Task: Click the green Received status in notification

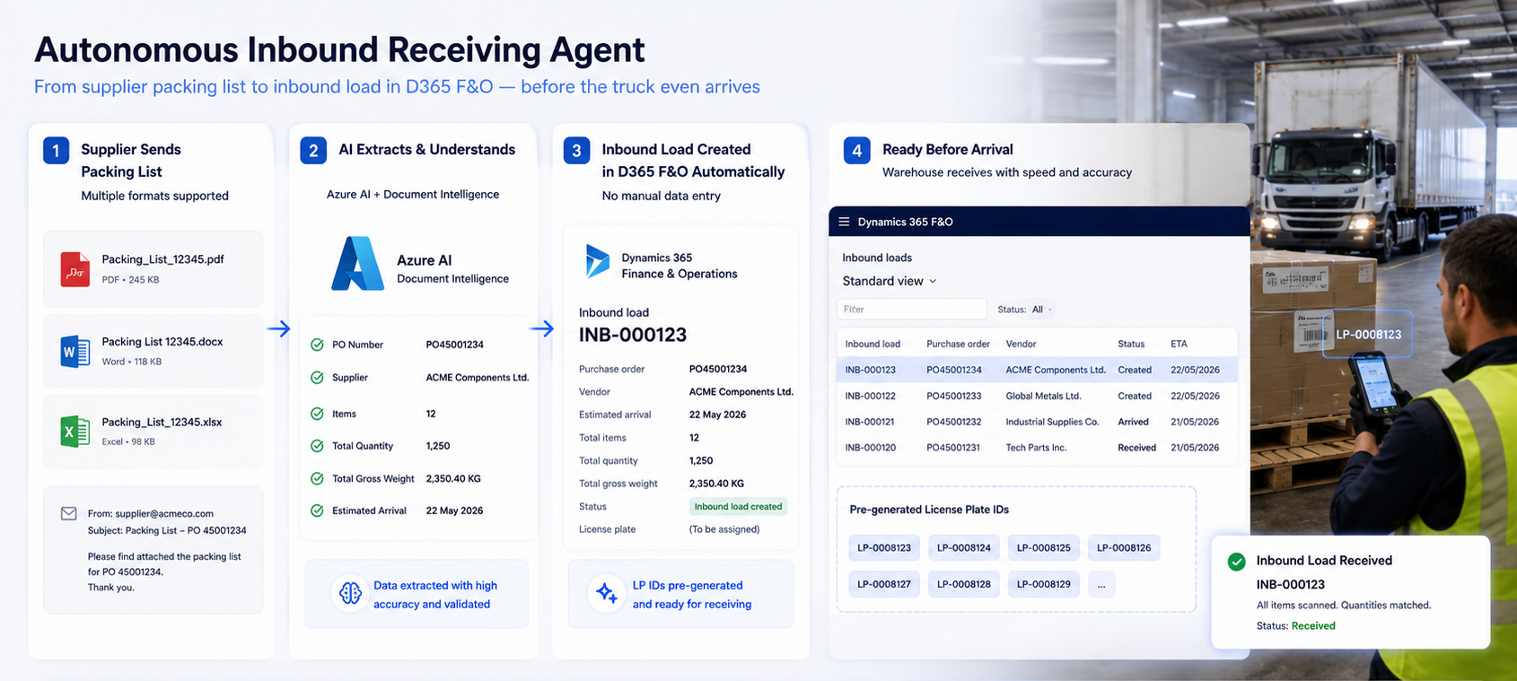Action: pyautogui.click(x=1313, y=626)
